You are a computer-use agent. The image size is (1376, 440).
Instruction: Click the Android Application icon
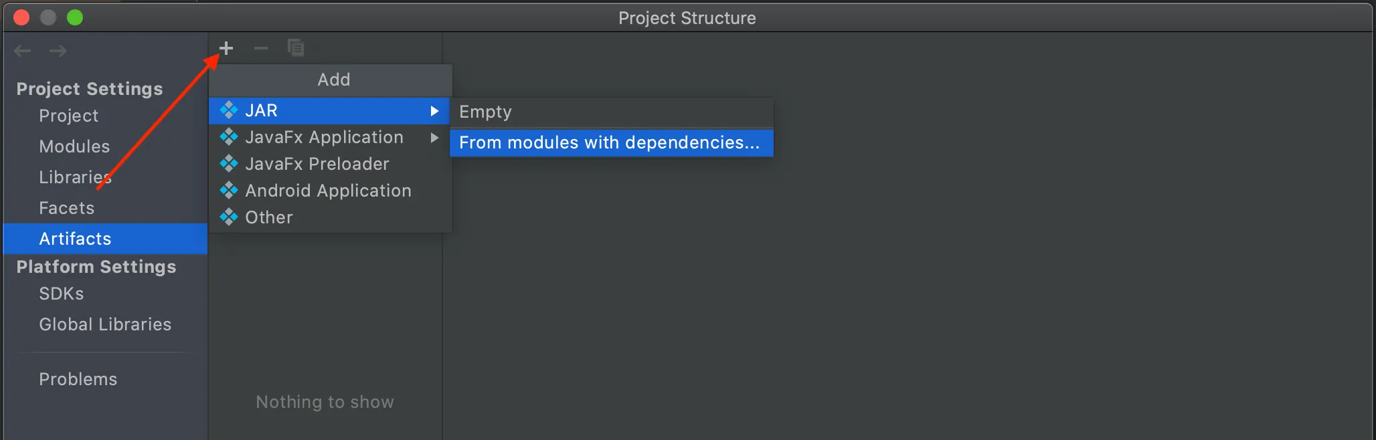pyautogui.click(x=229, y=190)
